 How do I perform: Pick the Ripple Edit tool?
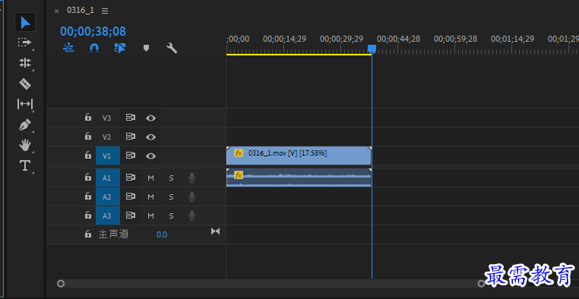pos(25,63)
